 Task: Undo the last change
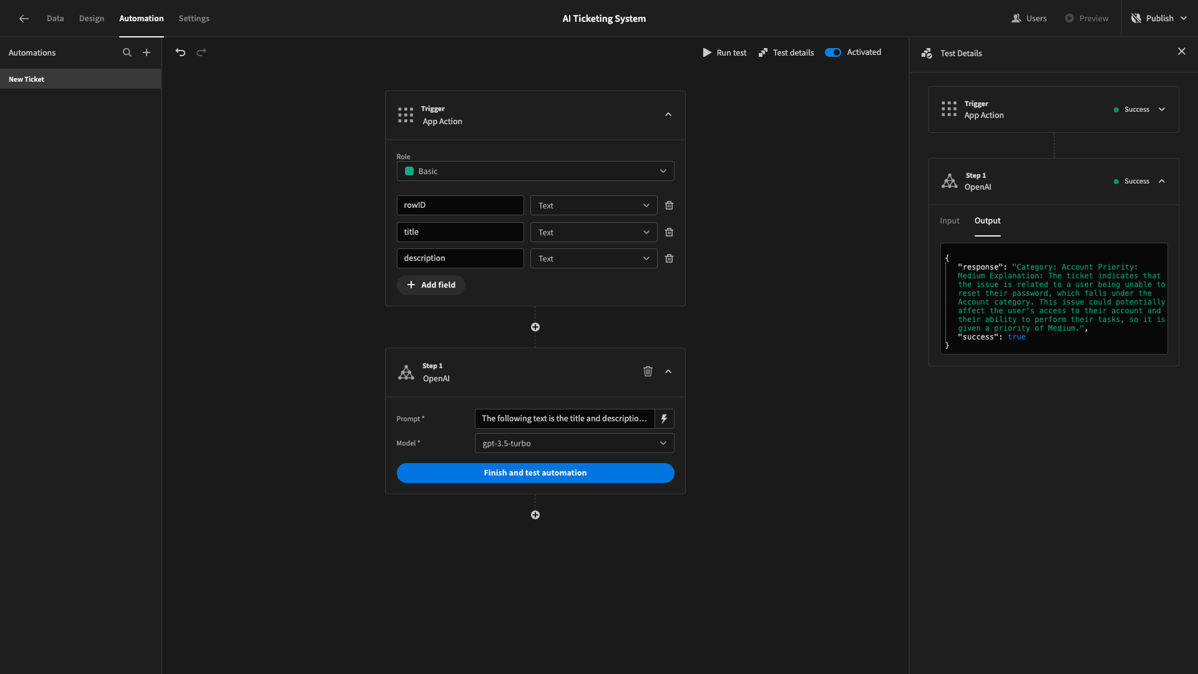(x=180, y=52)
